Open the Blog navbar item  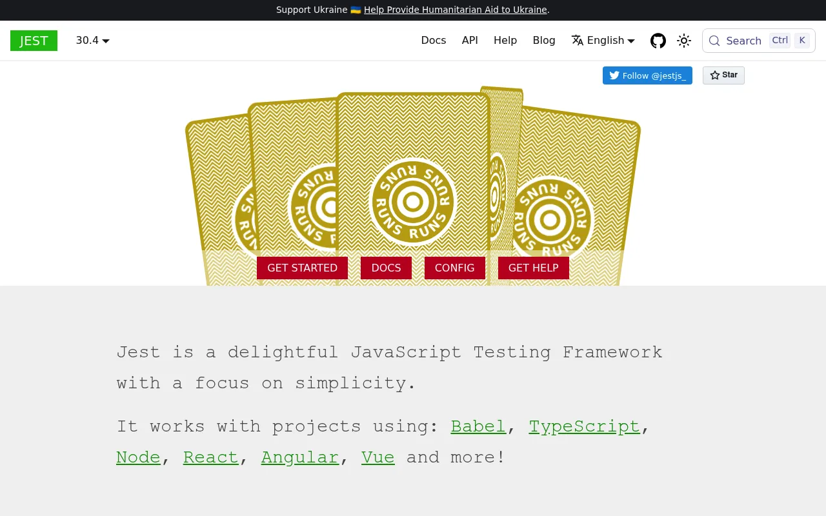544,41
